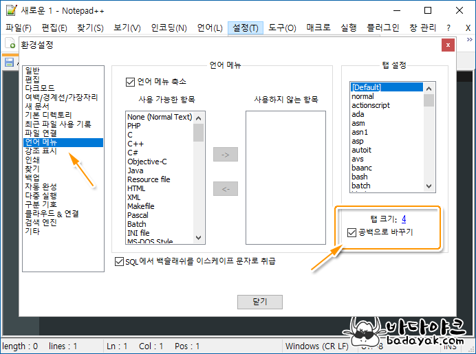Open the 찾기(S) menu
476x354 pixels.
[x=90, y=28]
